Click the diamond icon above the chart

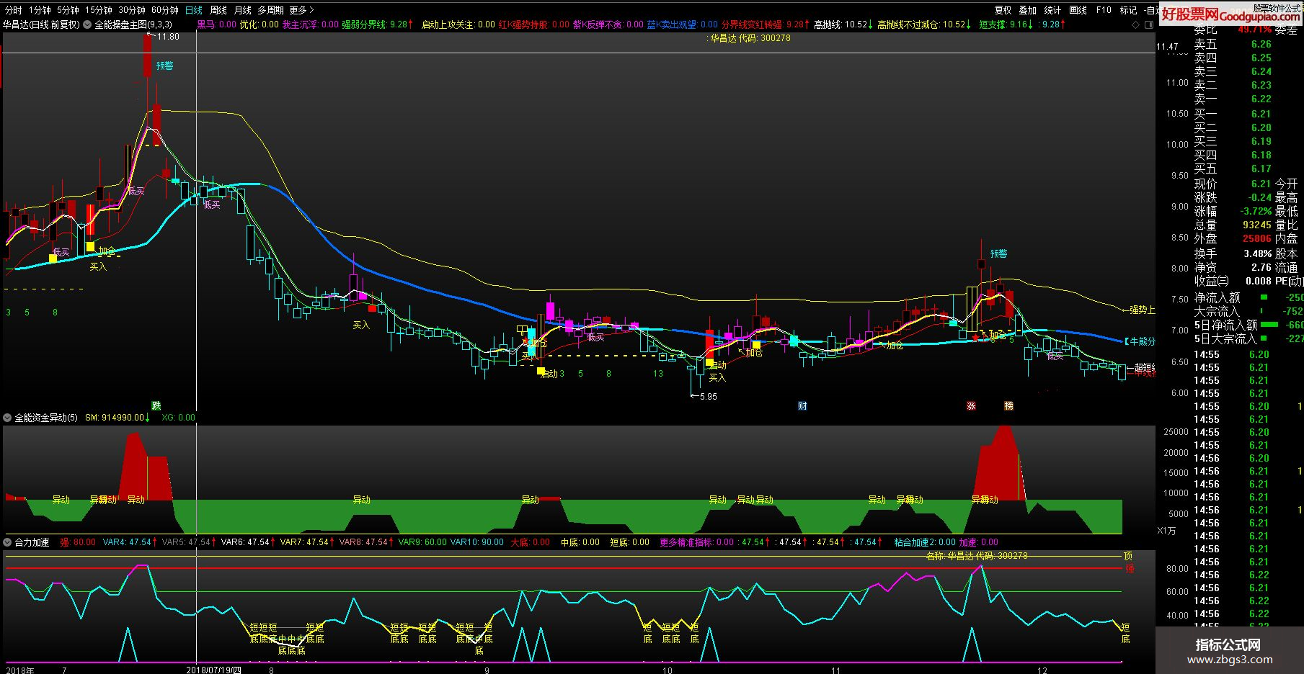pos(1136,24)
